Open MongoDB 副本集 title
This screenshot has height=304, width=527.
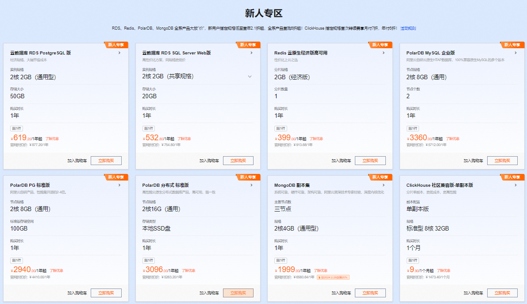pyautogui.click(x=292, y=185)
